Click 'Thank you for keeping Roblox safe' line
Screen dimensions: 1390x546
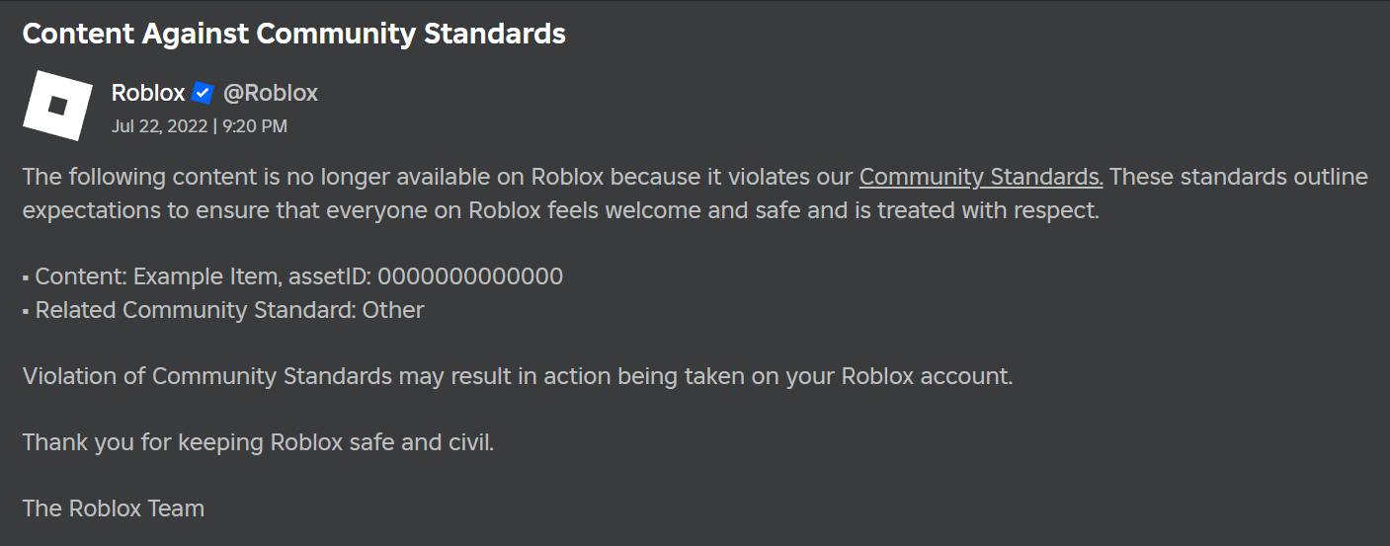[x=258, y=442]
